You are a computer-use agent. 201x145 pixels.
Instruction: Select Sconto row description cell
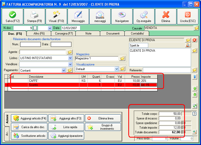[x=54, y=85]
